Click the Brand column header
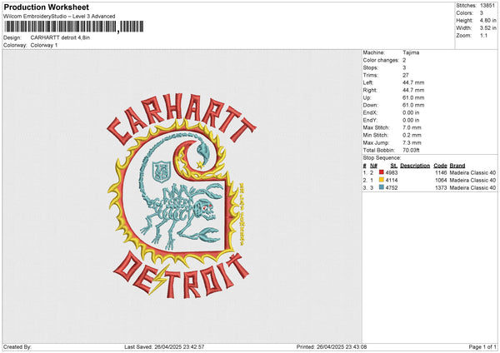 tap(457, 165)
